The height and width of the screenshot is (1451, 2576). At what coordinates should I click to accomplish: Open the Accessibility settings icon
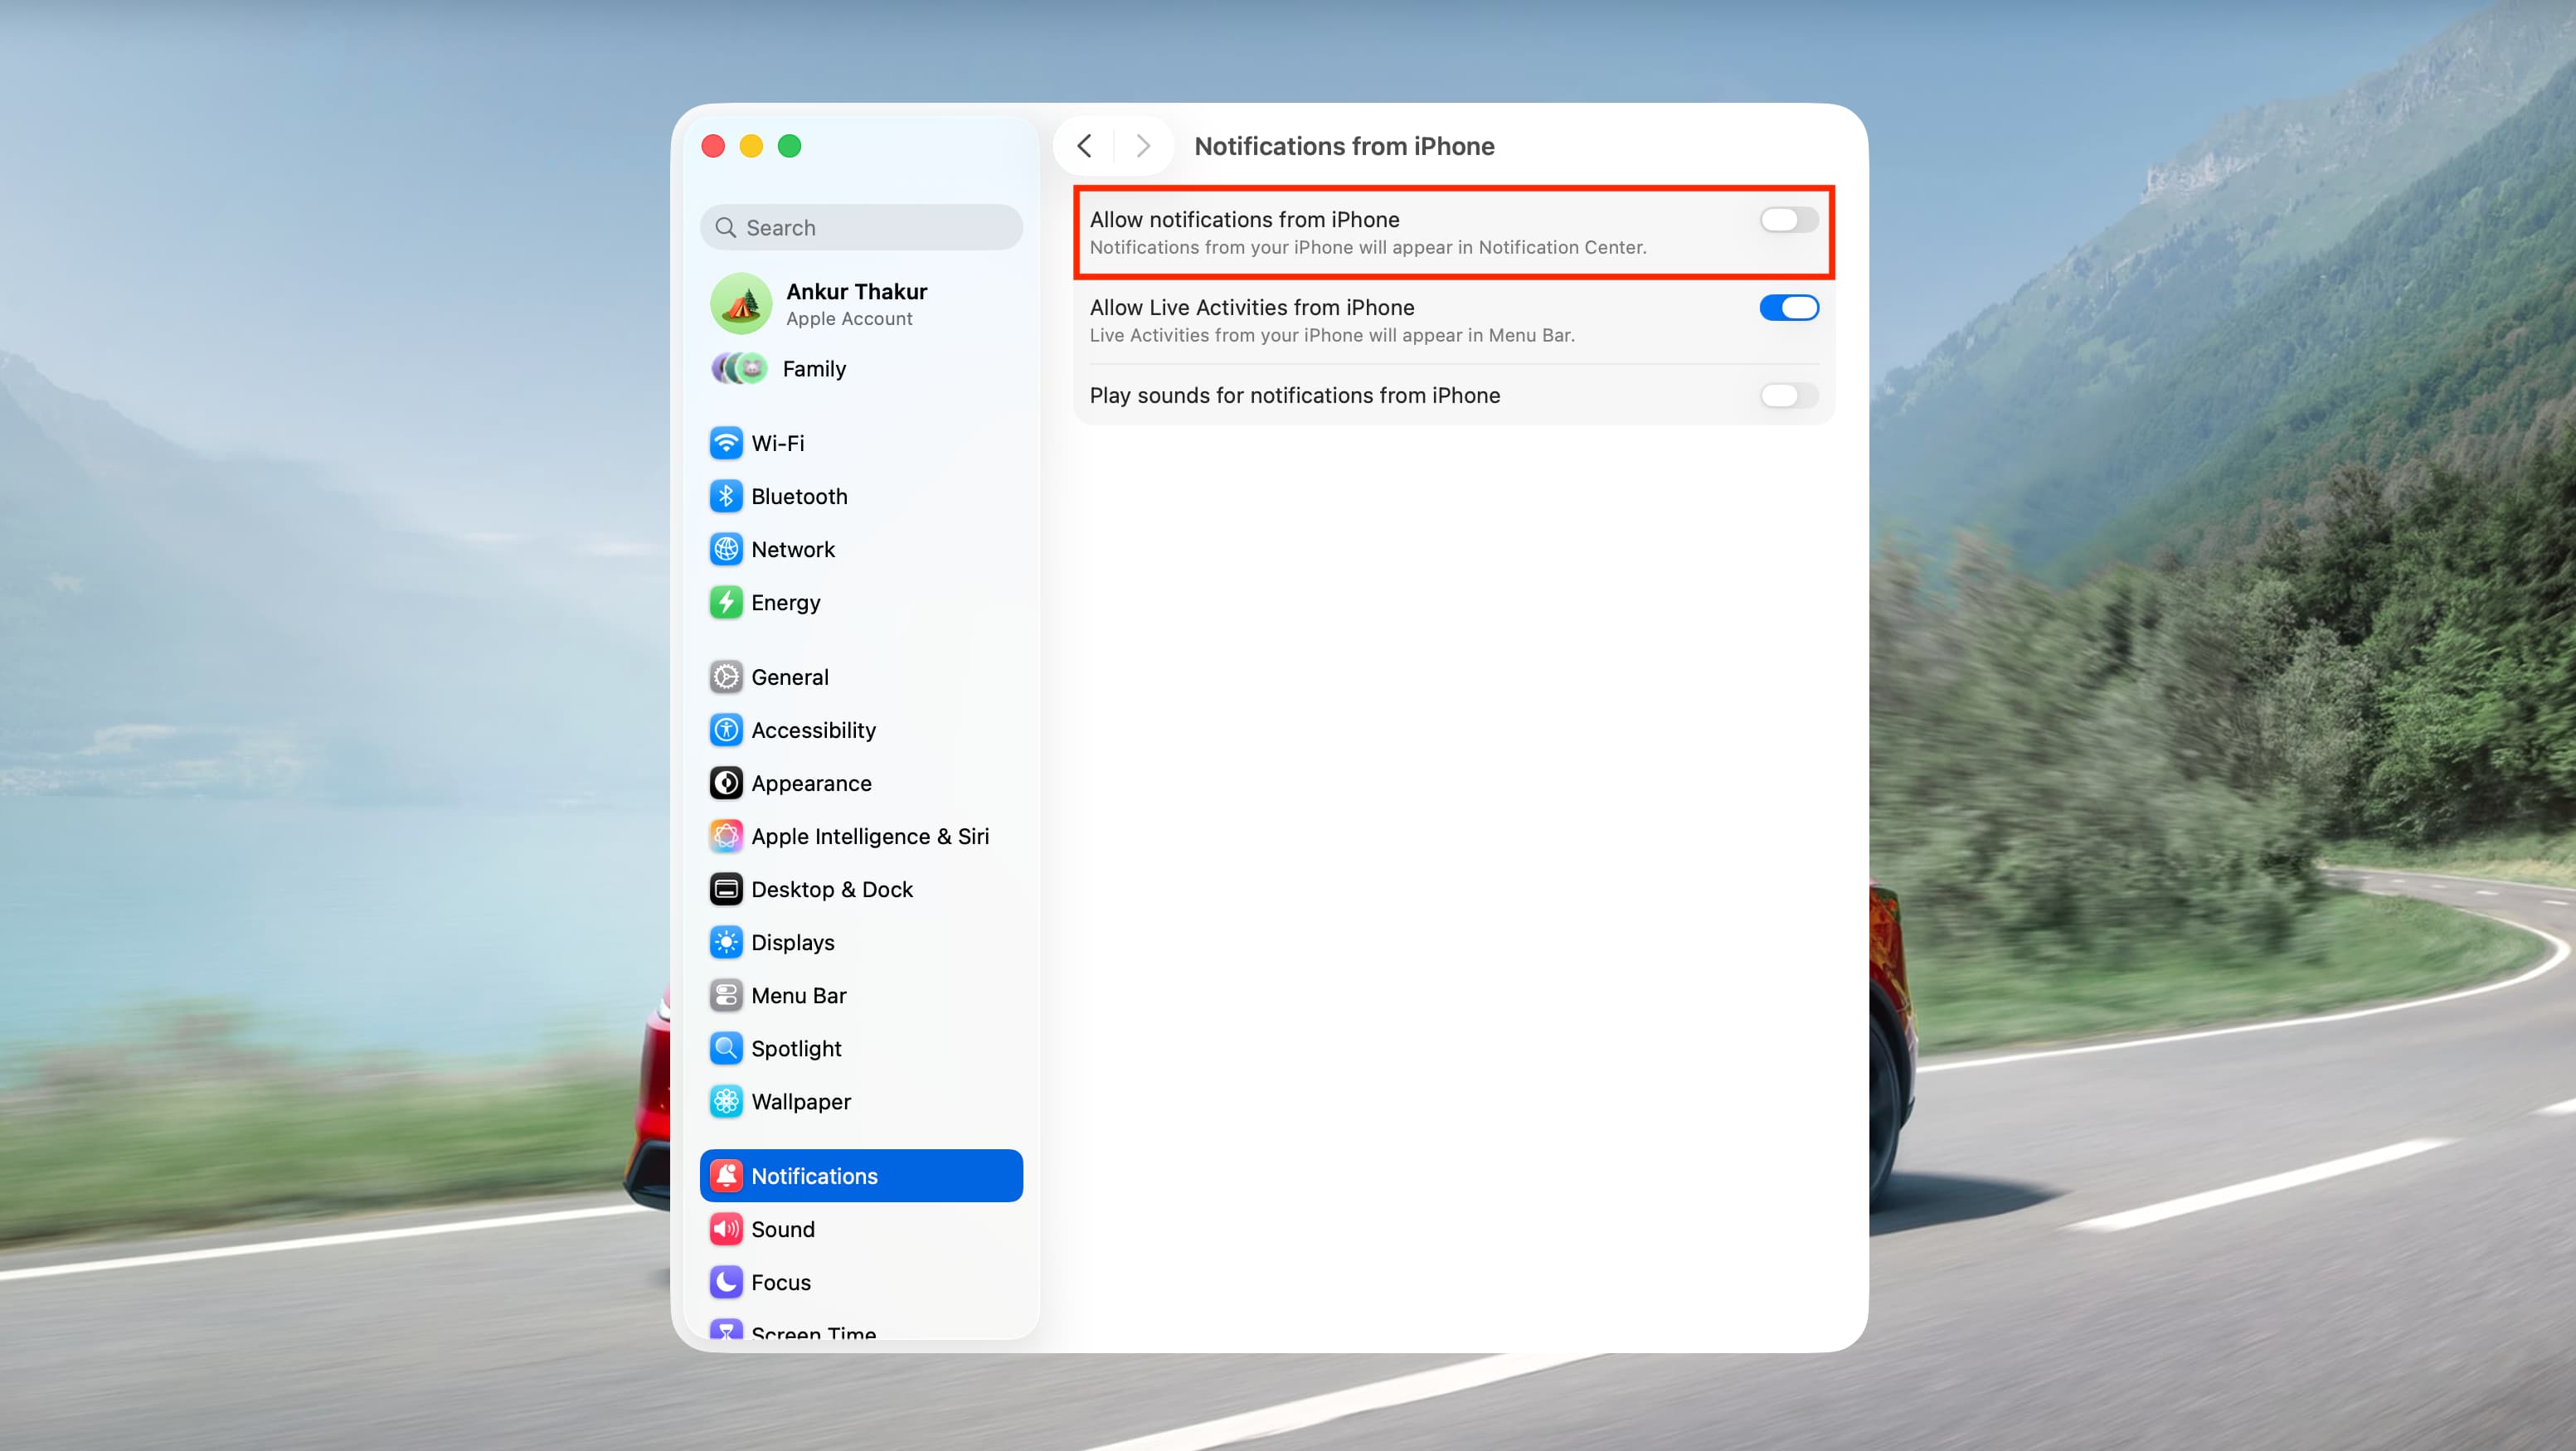point(726,730)
